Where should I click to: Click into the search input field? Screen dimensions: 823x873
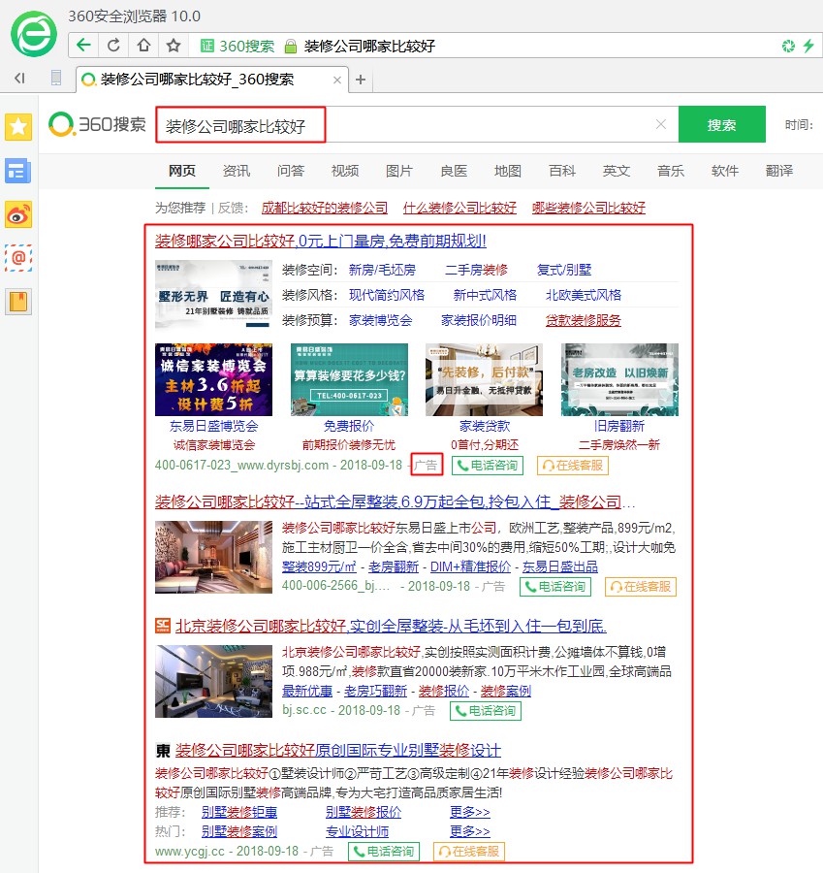point(416,125)
